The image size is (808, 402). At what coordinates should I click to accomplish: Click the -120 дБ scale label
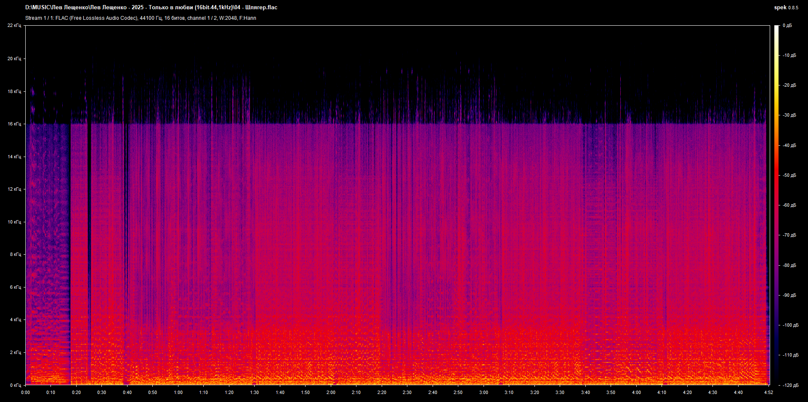[790, 385]
